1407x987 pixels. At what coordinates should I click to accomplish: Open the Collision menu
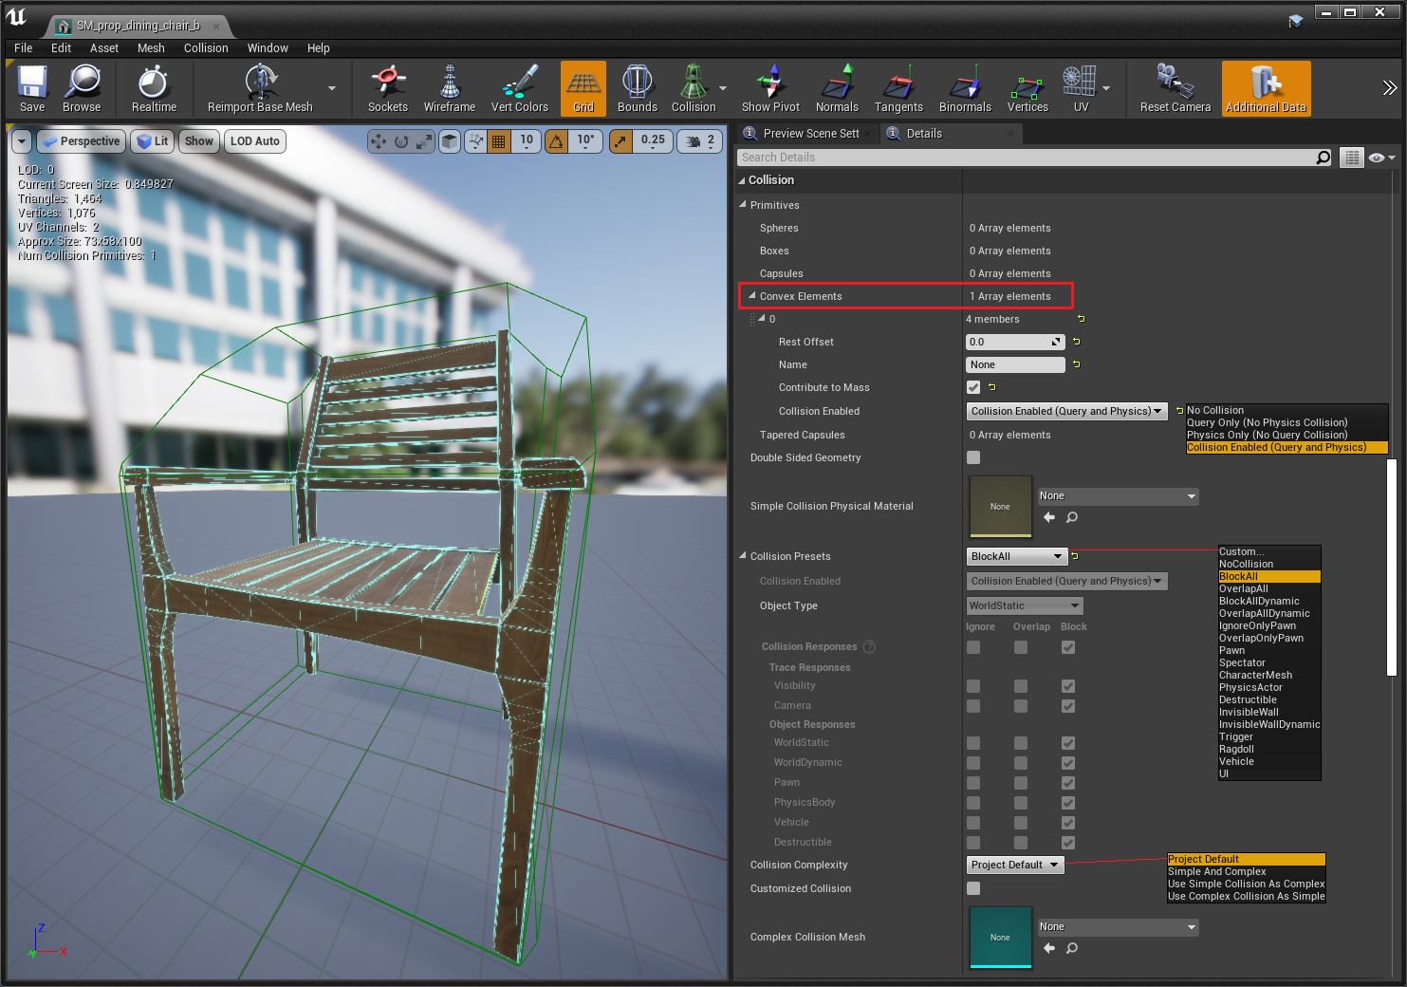click(206, 48)
